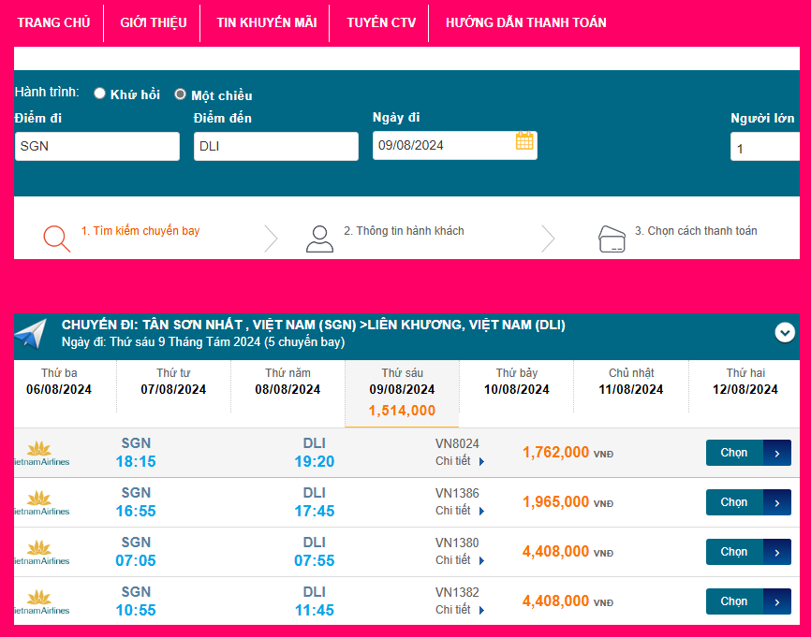
Task: Expand Chi tiết details for flight VN8024
Action: [x=460, y=461]
